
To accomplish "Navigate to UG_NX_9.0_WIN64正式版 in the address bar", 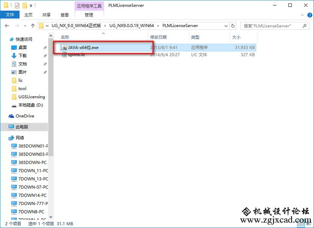I will [x=76, y=26].
